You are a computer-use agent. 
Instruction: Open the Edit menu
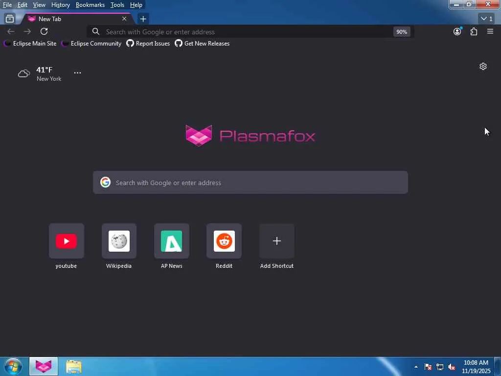(x=22, y=5)
